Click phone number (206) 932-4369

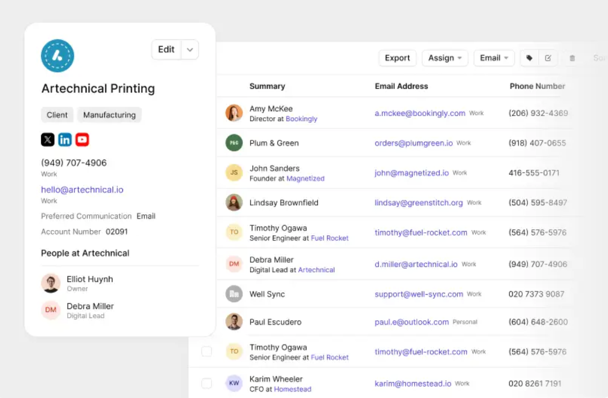click(538, 113)
